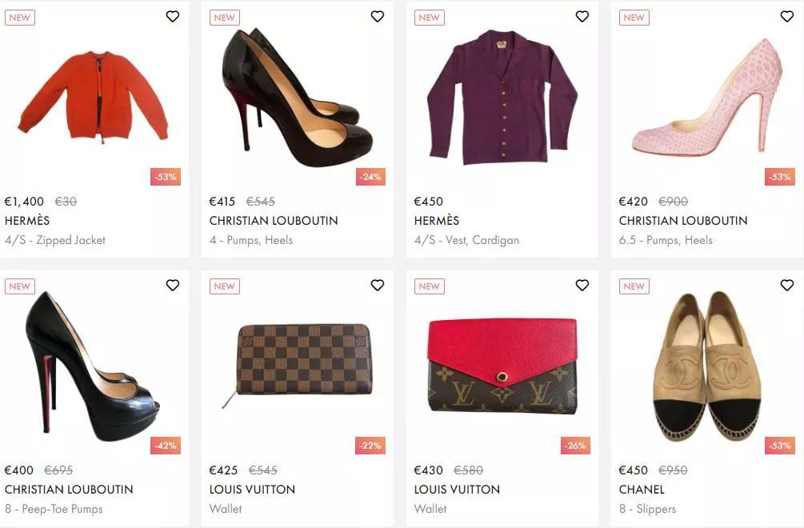Select the '4/S - Vest, Cardigan' title
This screenshot has height=528, width=804.
[466, 240]
